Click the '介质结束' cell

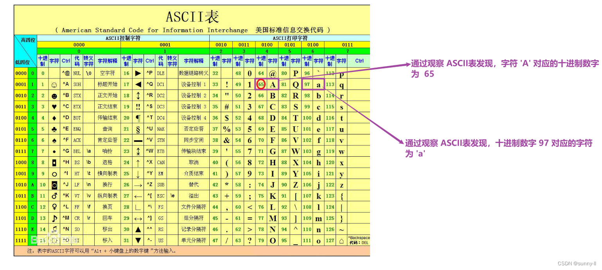194,173
